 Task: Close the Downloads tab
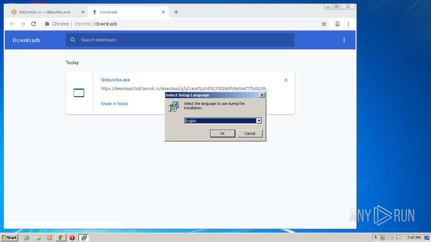pos(163,12)
